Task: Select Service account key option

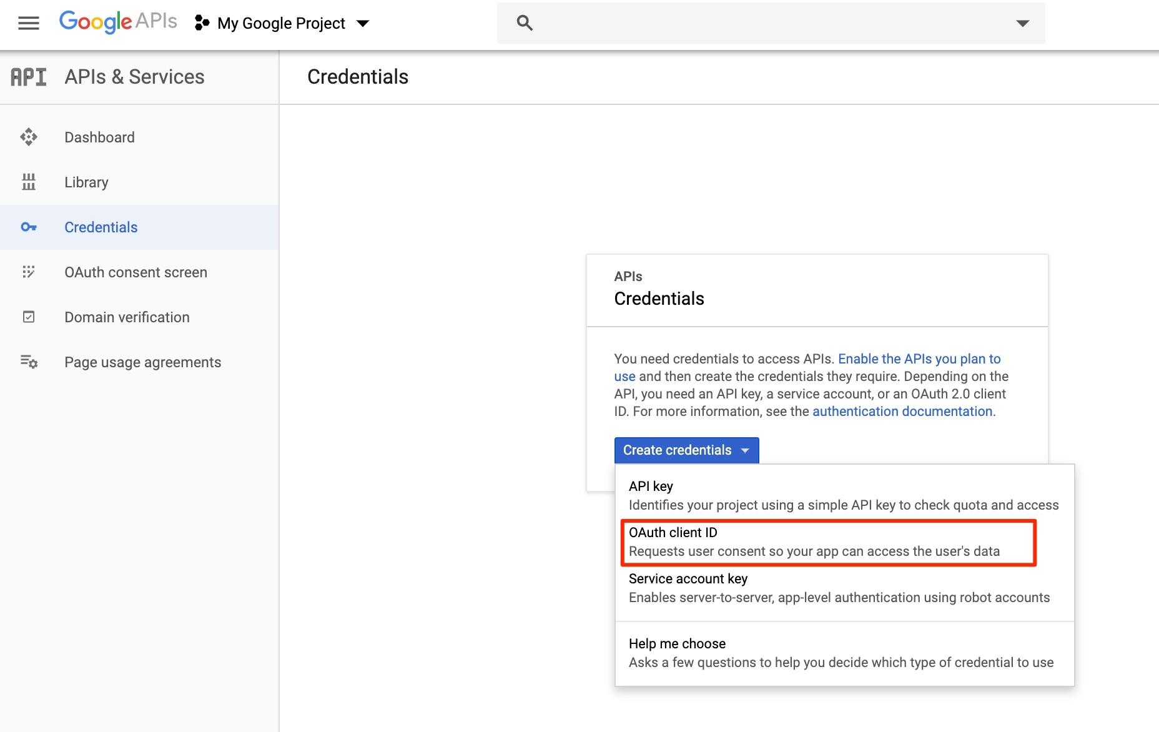Action: coord(839,588)
